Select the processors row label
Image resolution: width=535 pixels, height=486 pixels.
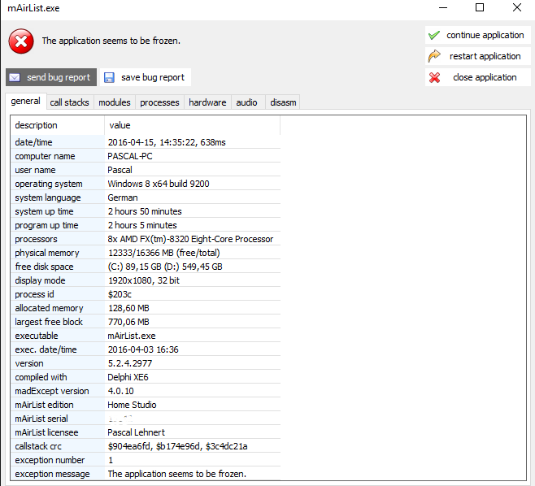[36, 239]
